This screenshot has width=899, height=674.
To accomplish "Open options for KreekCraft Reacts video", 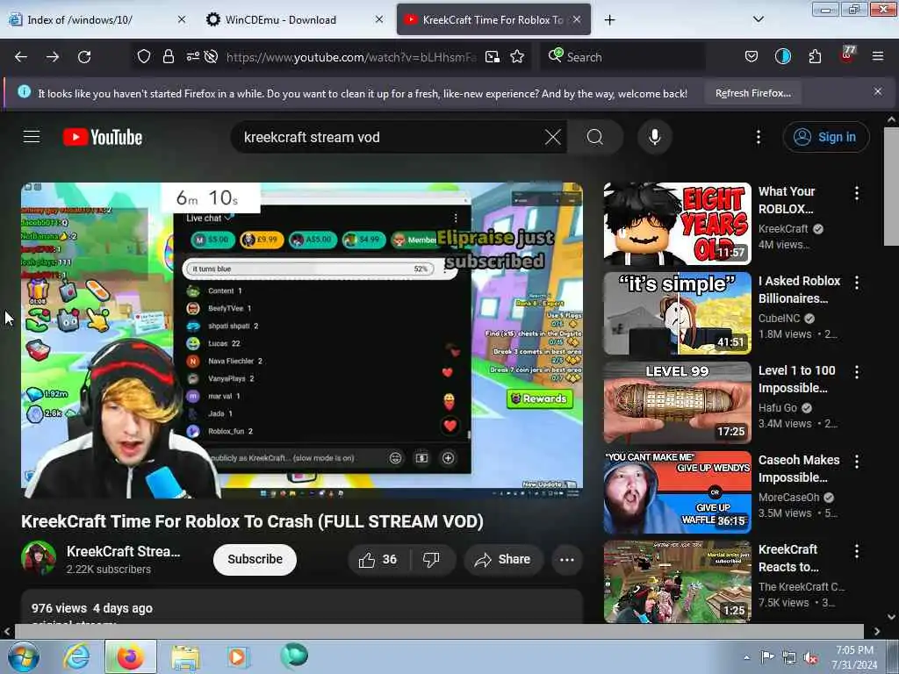I will (857, 551).
